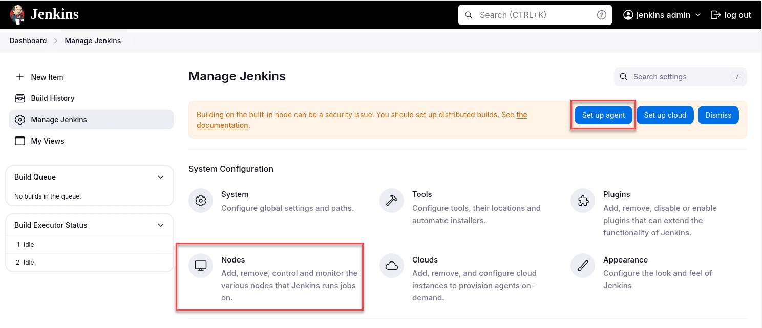762x328 pixels.
Task: Collapse the Build Executor Status panel
Action: (161, 225)
